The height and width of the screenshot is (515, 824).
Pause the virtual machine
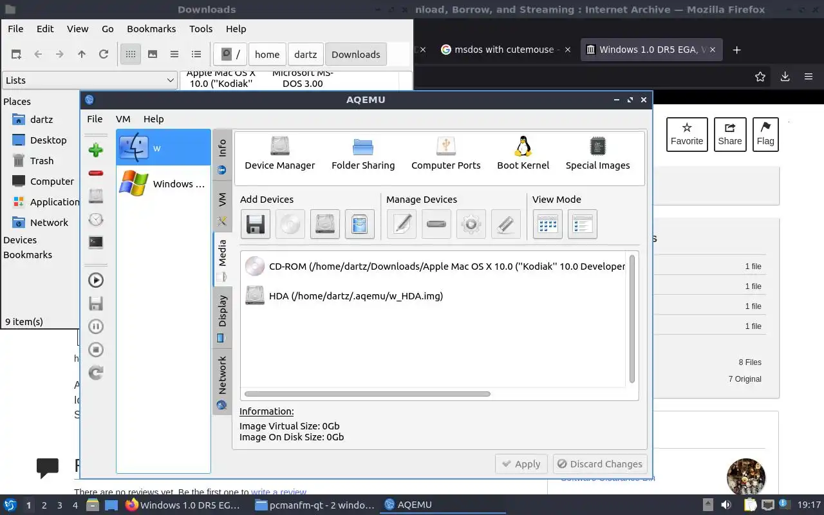pos(96,326)
